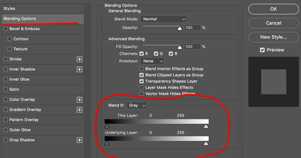Viewport: 301px width, 158px height.
Task: Check Blend Interior Effects as Group
Action: (x=141, y=69)
